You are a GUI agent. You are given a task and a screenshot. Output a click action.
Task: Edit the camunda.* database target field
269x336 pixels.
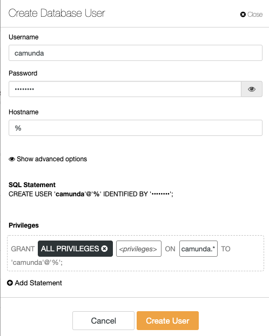click(198, 249)
